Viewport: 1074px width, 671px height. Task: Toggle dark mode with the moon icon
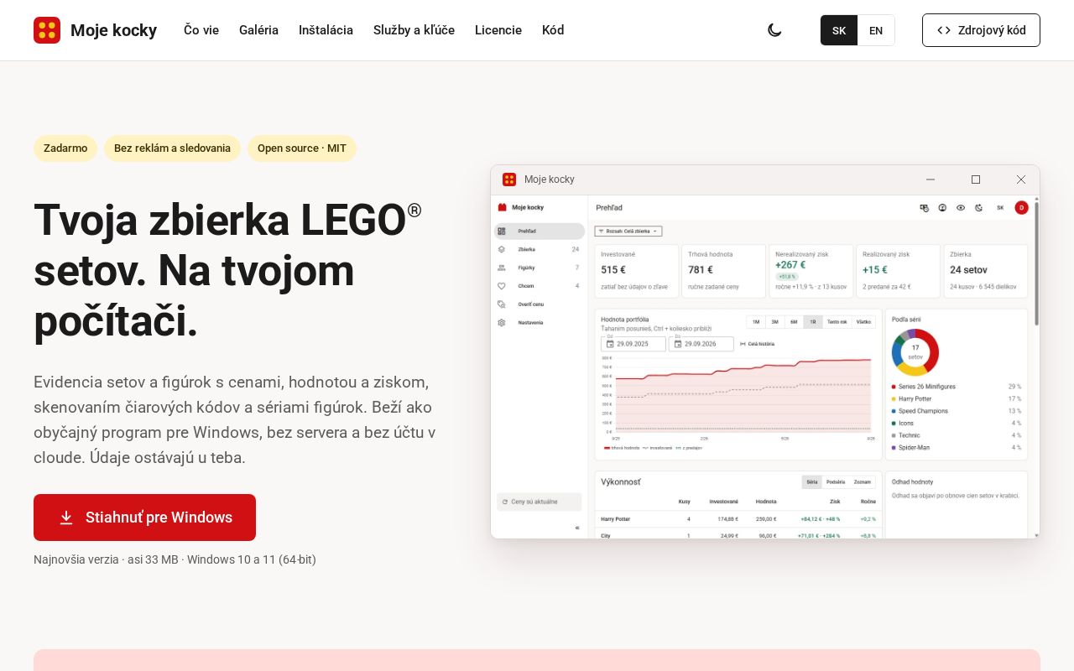(x=774, y=30)
